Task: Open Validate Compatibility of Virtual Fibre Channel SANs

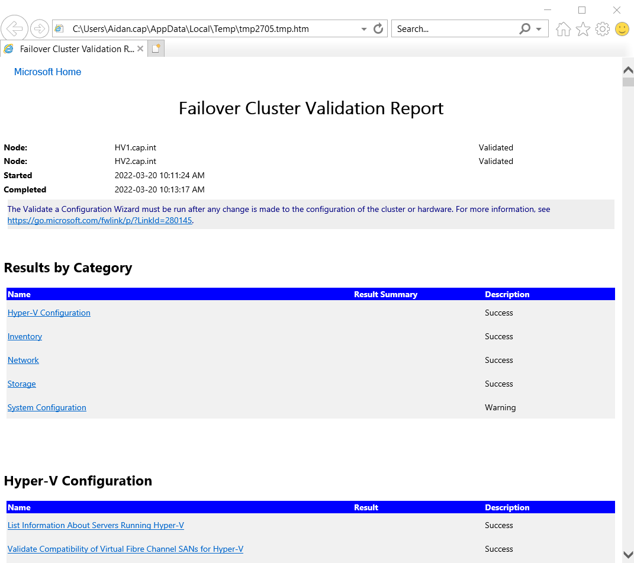Action: 125,549
